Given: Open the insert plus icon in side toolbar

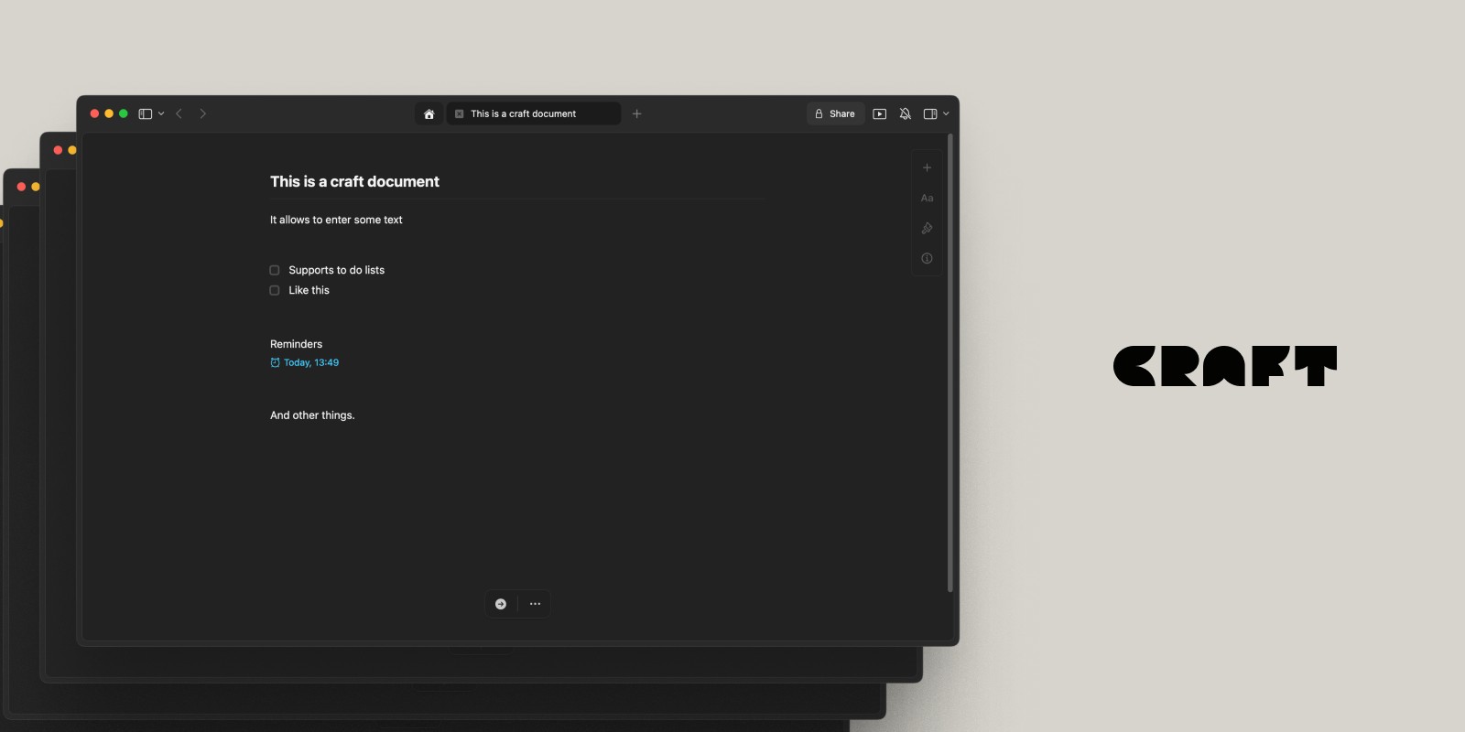Looking at the screenshot, I should click(x=927, y=167).
